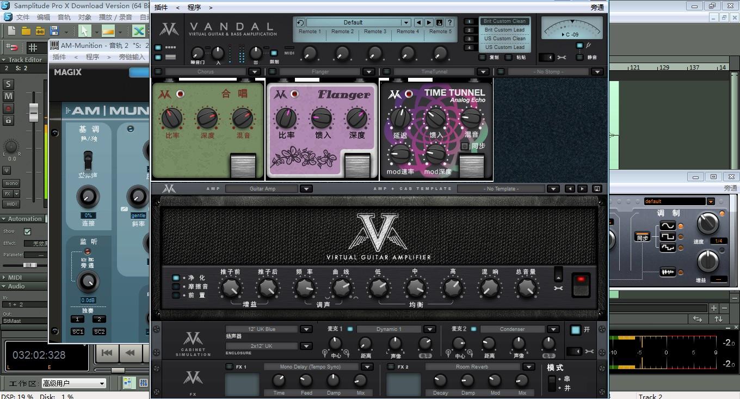
Task: Open Vandal help question mark
Action: [x=449, y=23]
